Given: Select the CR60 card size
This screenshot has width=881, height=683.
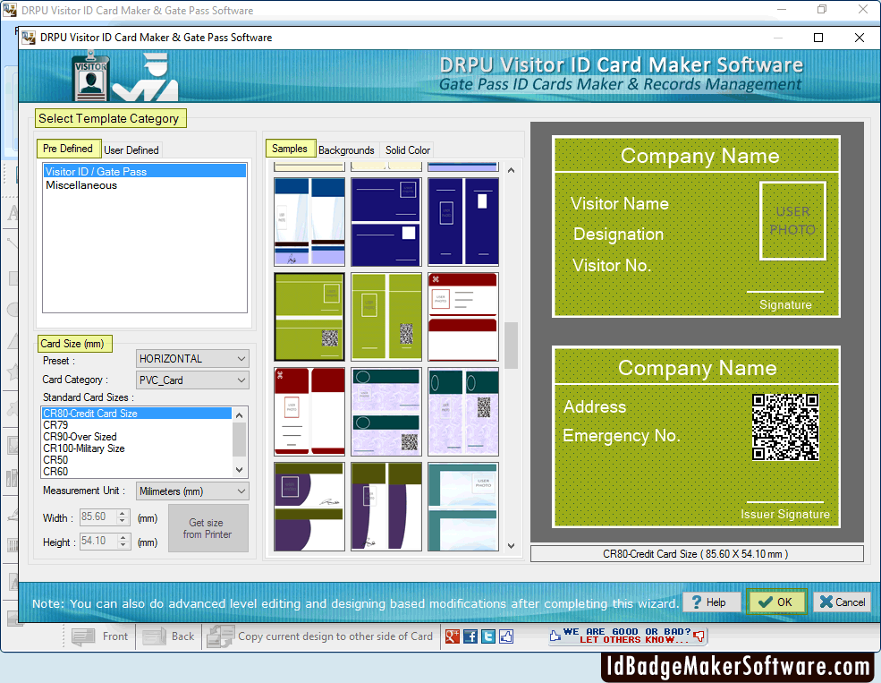Looking at the screenshot, I should [x=137, y=472].
